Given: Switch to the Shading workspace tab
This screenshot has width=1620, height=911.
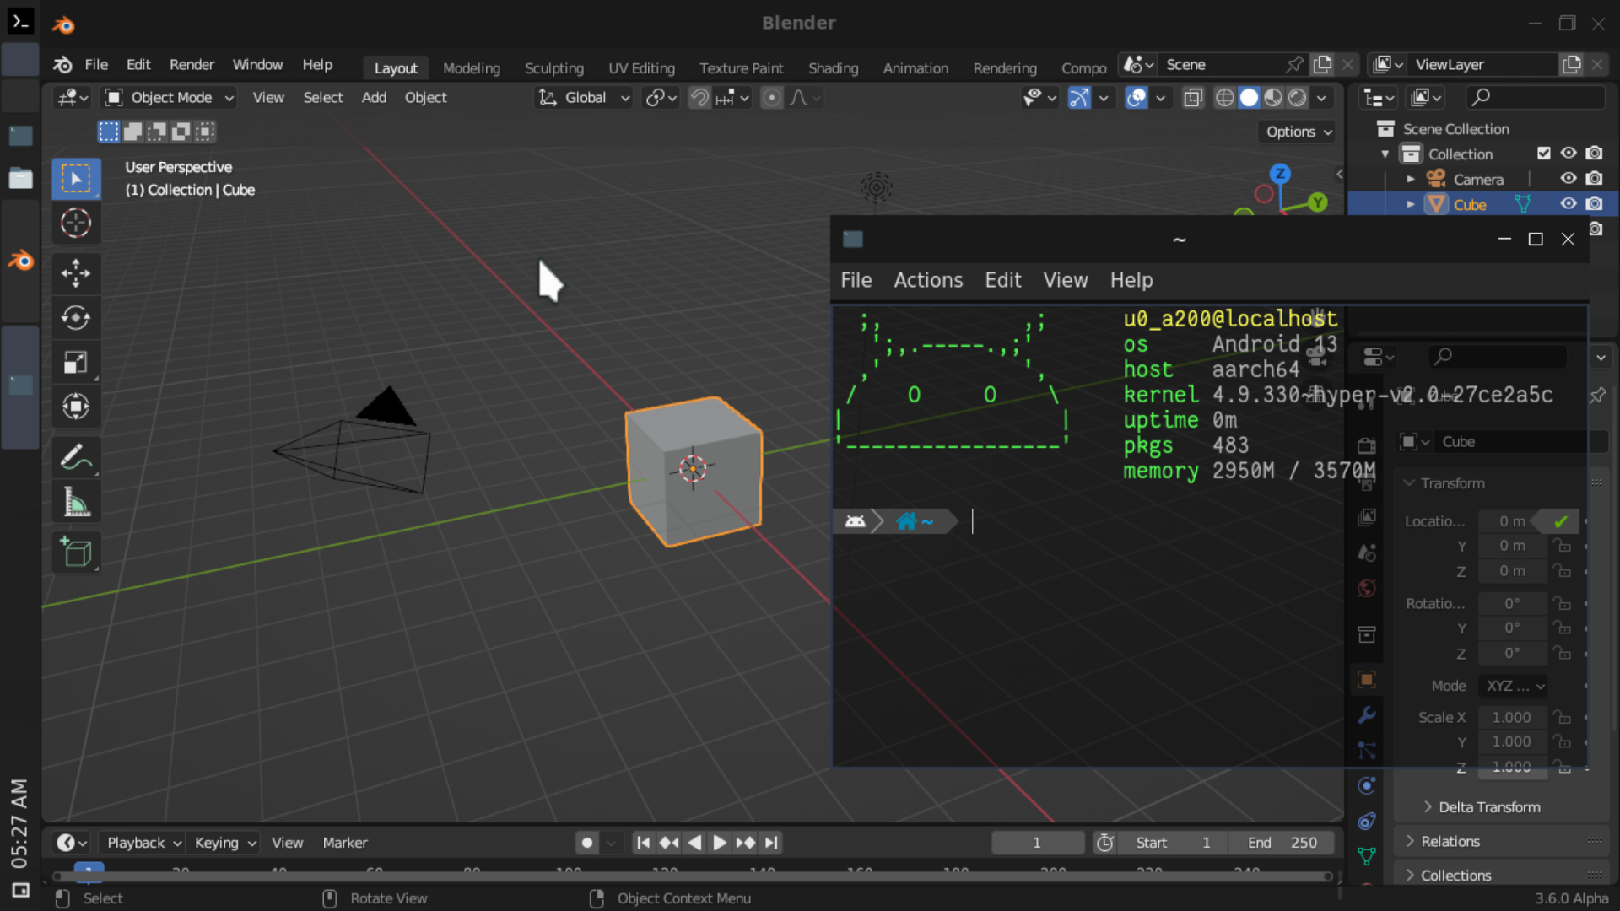Looking at the screenshot, I should pos(833,68).
